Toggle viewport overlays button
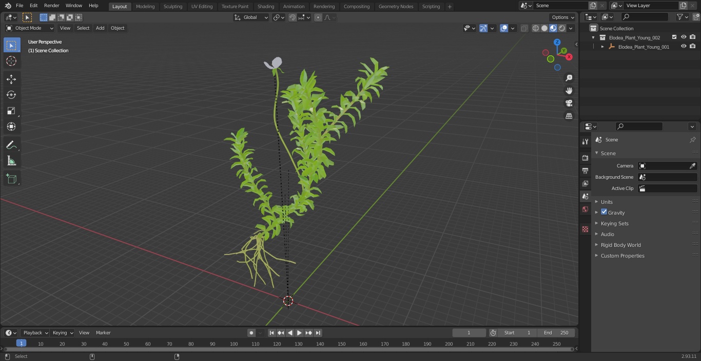The height and width of the screenshot is (361, 701). click(x=504, y=28)
